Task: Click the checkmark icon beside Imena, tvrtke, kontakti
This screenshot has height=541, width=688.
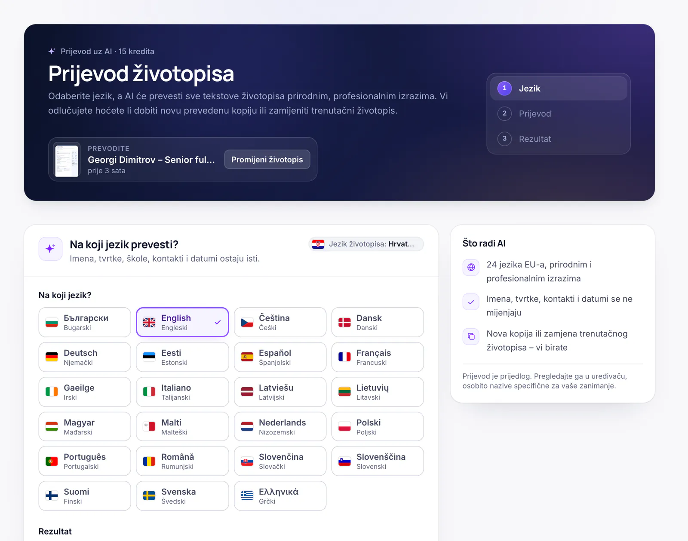Action: click(471, 302)
